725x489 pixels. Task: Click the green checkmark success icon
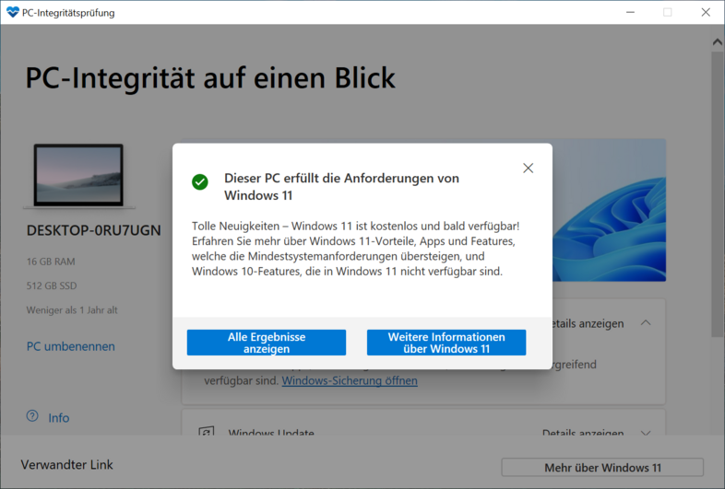[200, 182]
